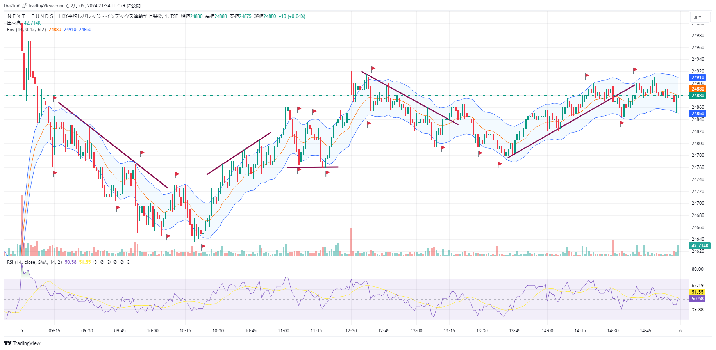The height and width of the screenshot is (350, 716).
Task: Select the RSI indicator legend title
Action: (x=34, y=262)
